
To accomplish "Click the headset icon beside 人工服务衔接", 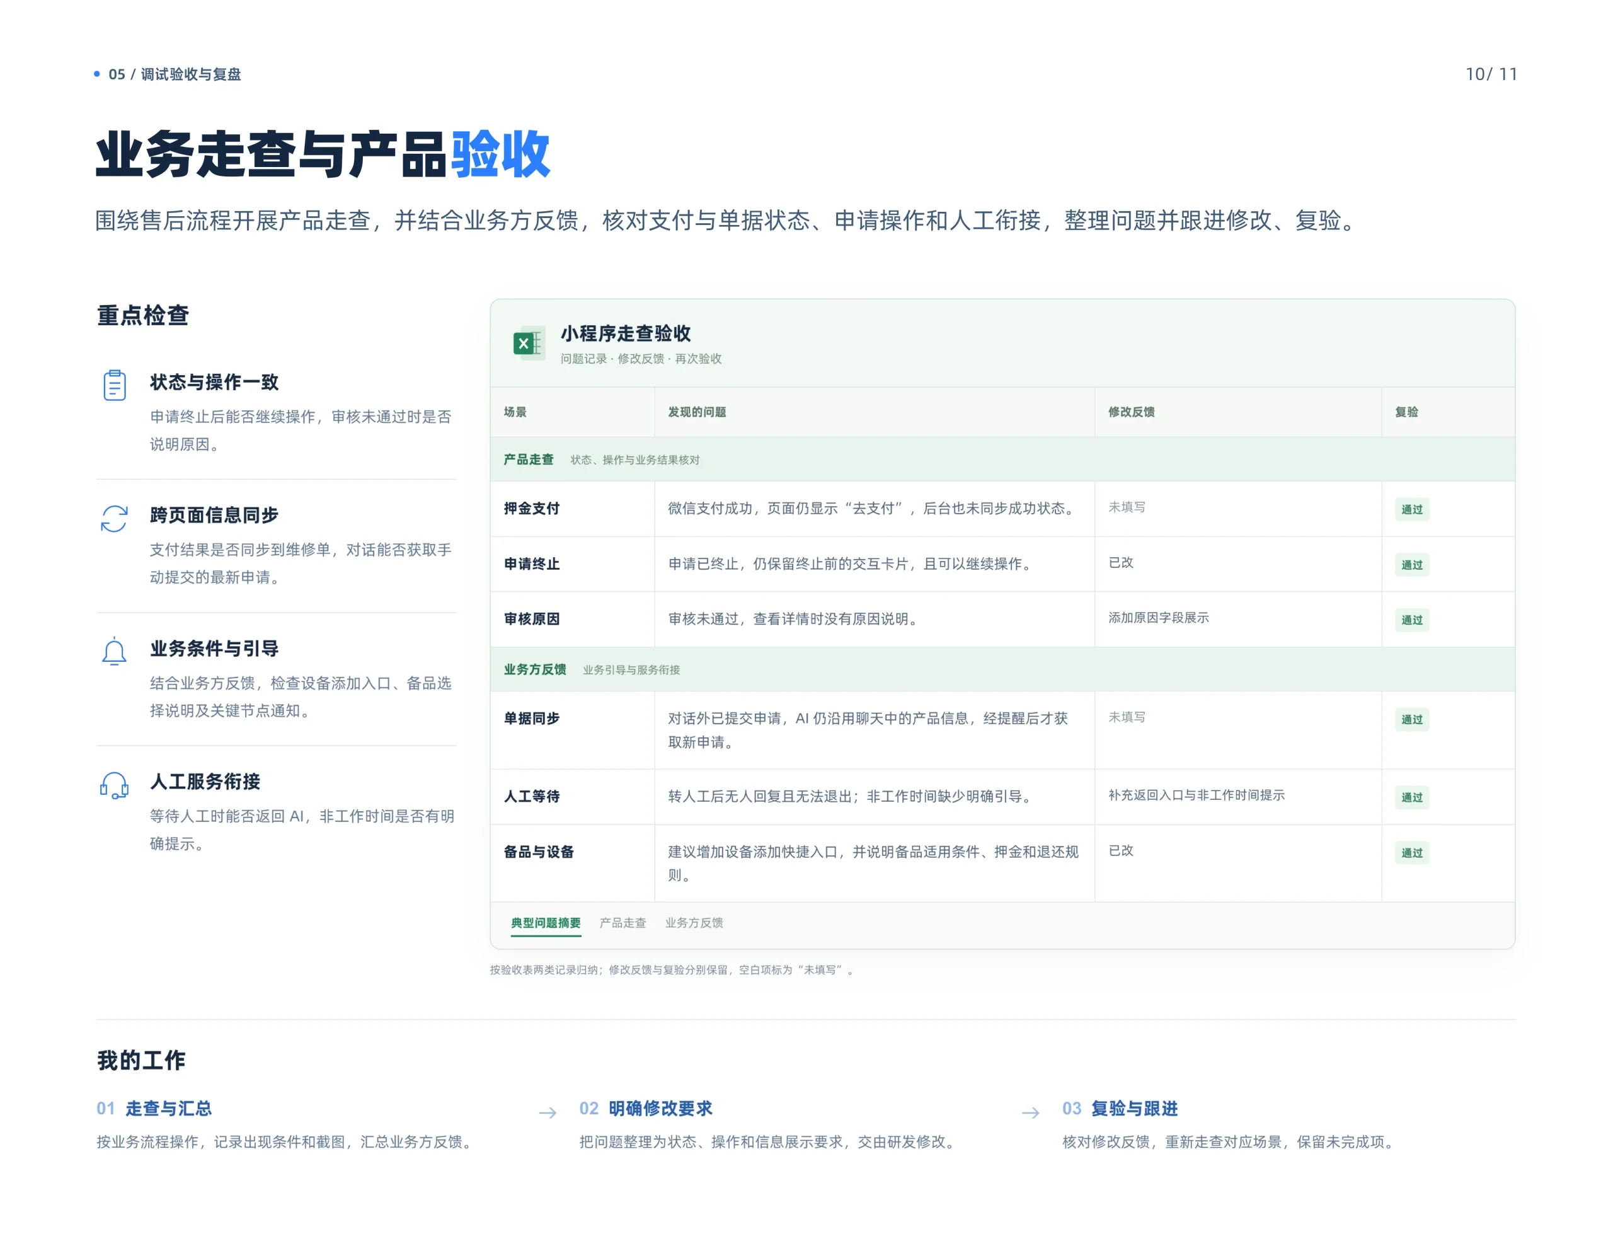I will coord(115,785).
